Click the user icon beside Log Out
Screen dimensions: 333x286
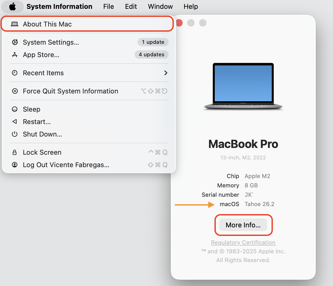[15, 165]
